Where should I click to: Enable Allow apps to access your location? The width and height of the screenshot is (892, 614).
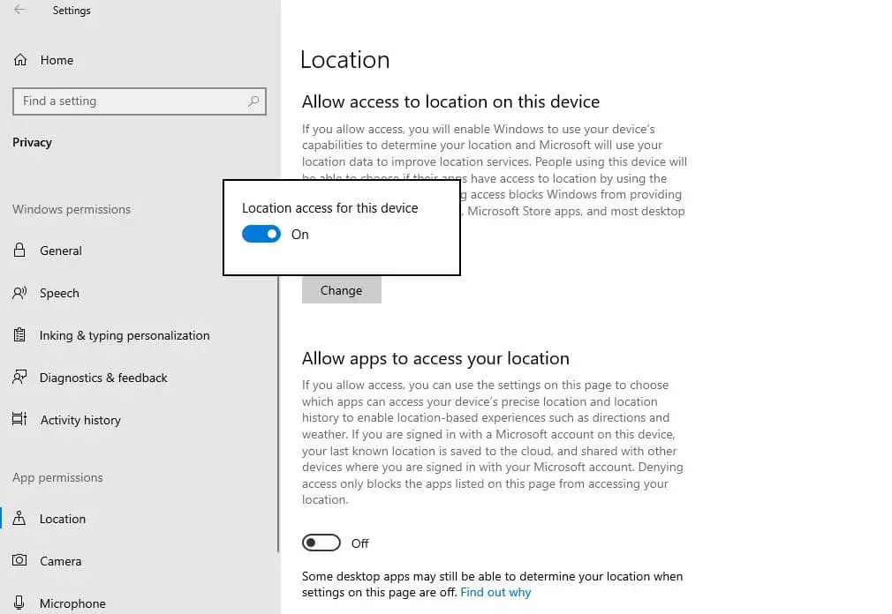click(x=321, y=543)
